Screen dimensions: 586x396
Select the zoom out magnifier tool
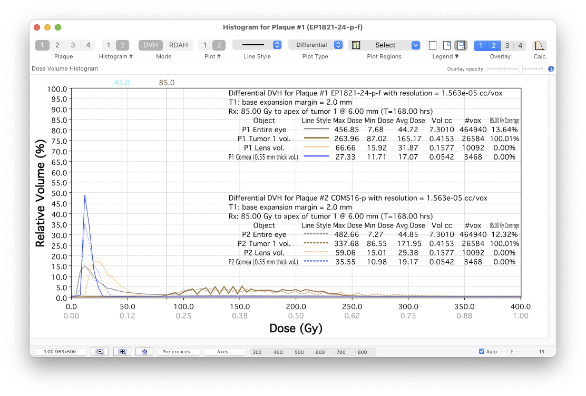(100, 351)
